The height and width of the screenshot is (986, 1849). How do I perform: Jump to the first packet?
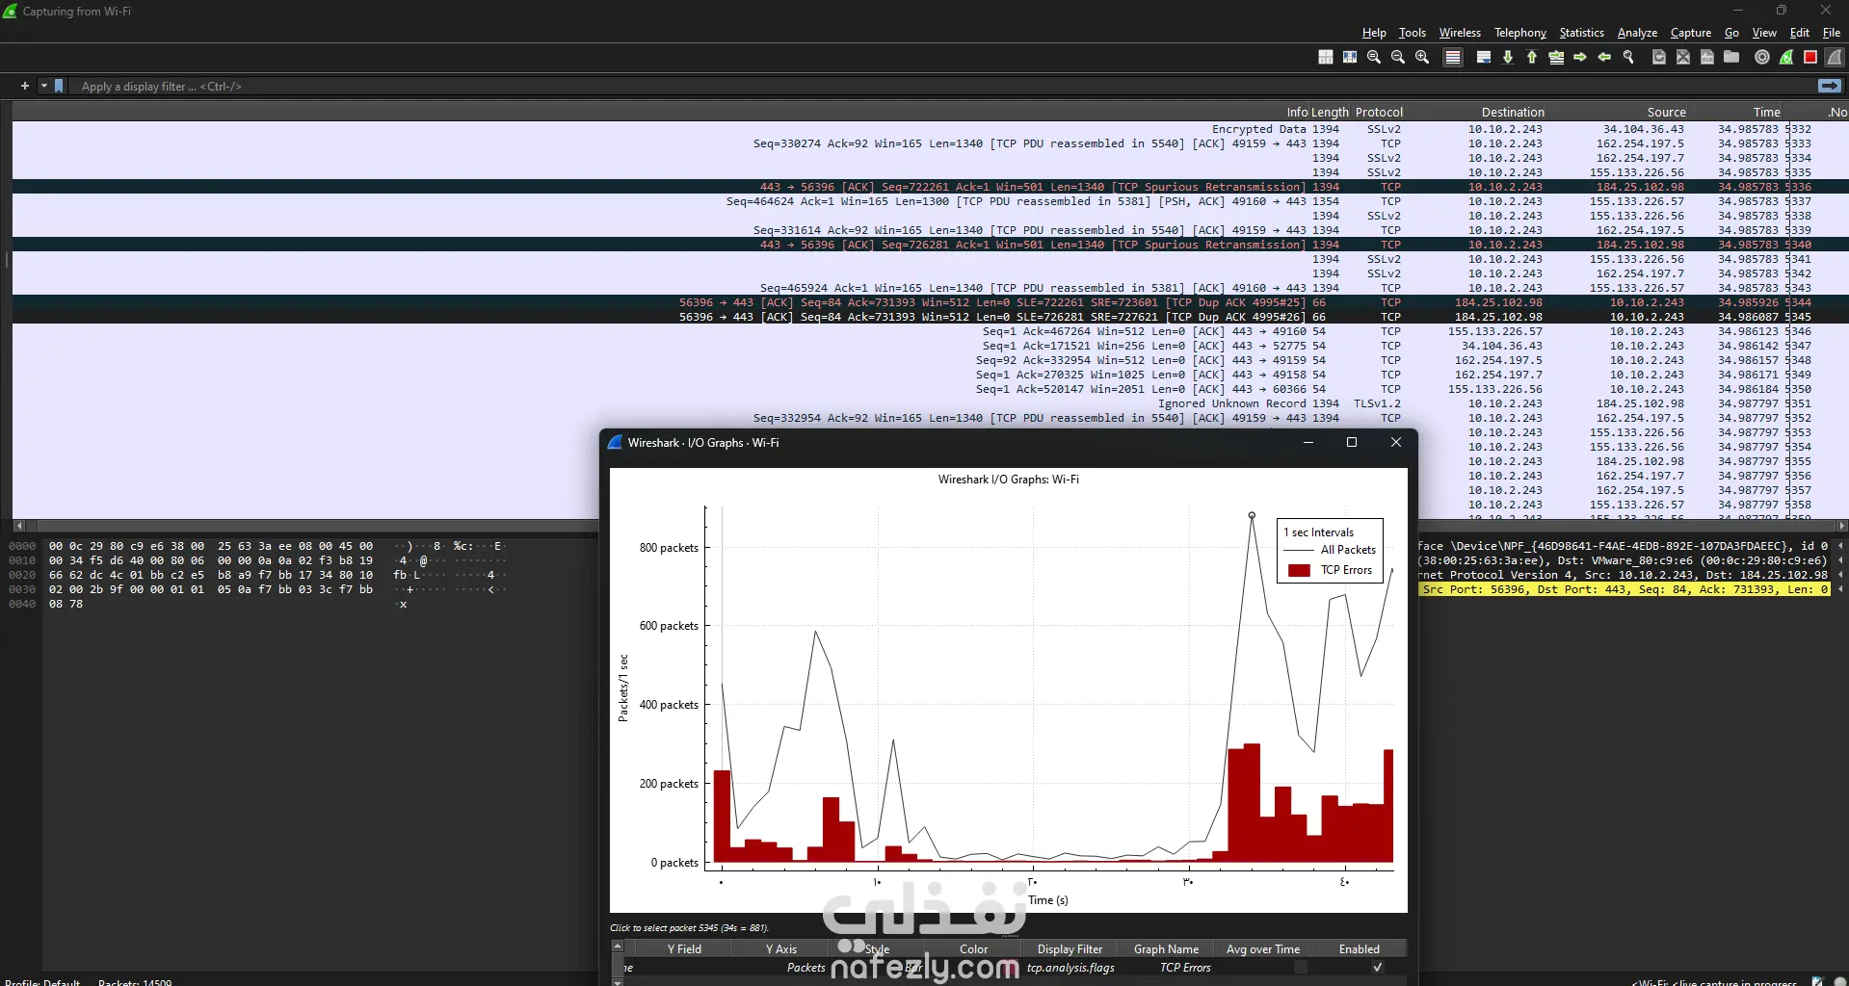pos(1532,57)
